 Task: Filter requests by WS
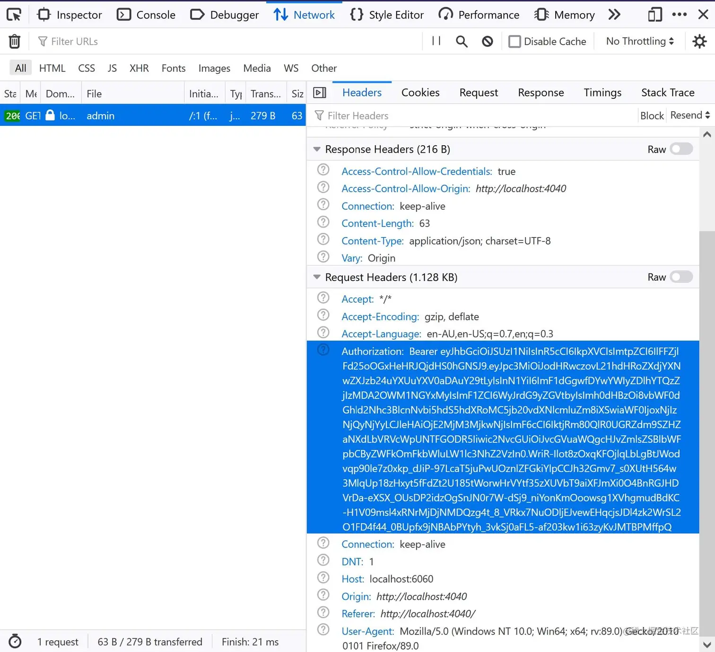291,68
